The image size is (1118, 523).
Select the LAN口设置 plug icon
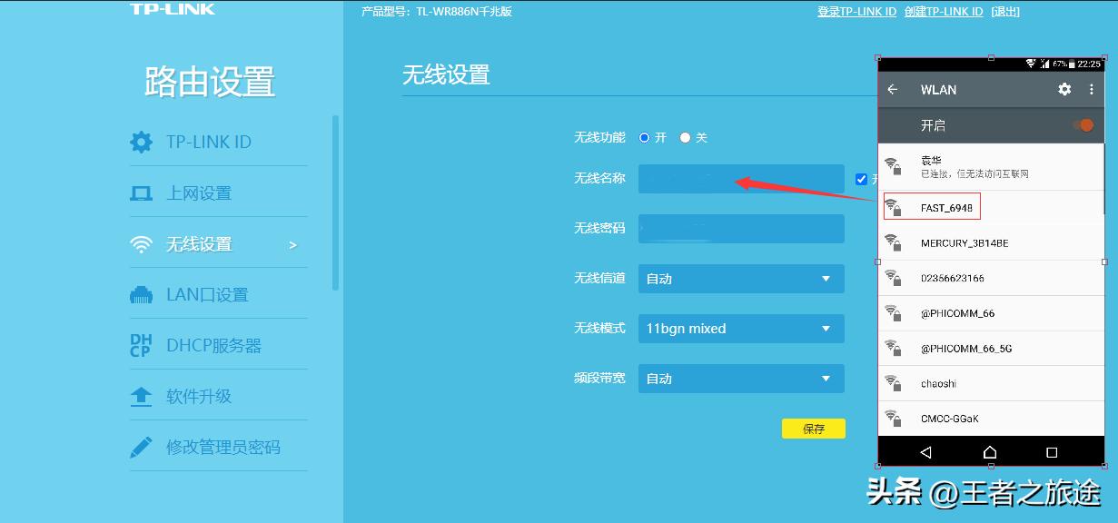(142, 293)
